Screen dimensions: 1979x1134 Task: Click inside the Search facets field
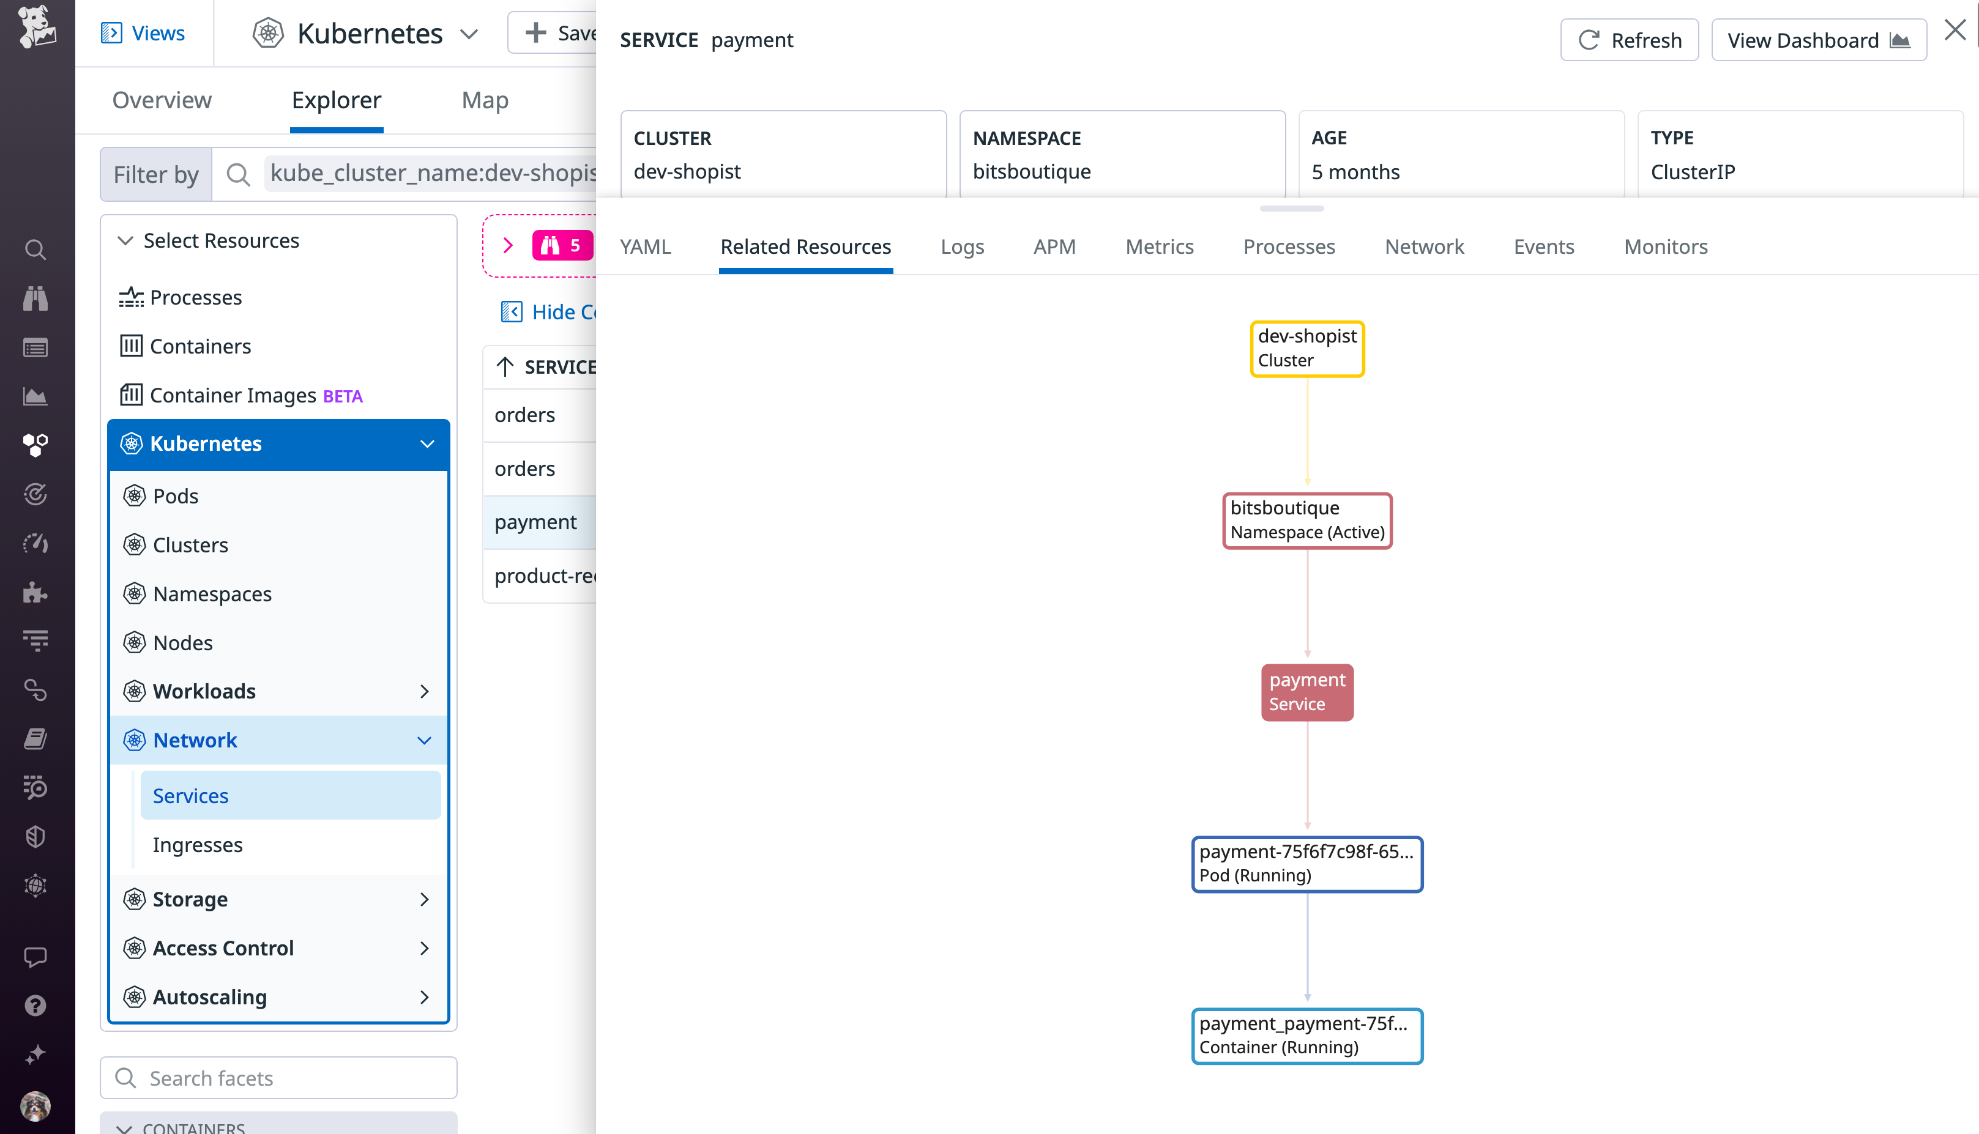(x=278, y=1077)
